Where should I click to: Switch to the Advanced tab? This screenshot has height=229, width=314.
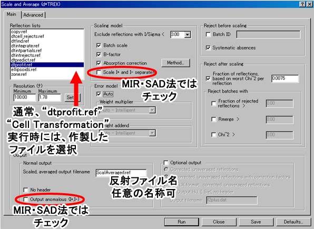[33, 15]
